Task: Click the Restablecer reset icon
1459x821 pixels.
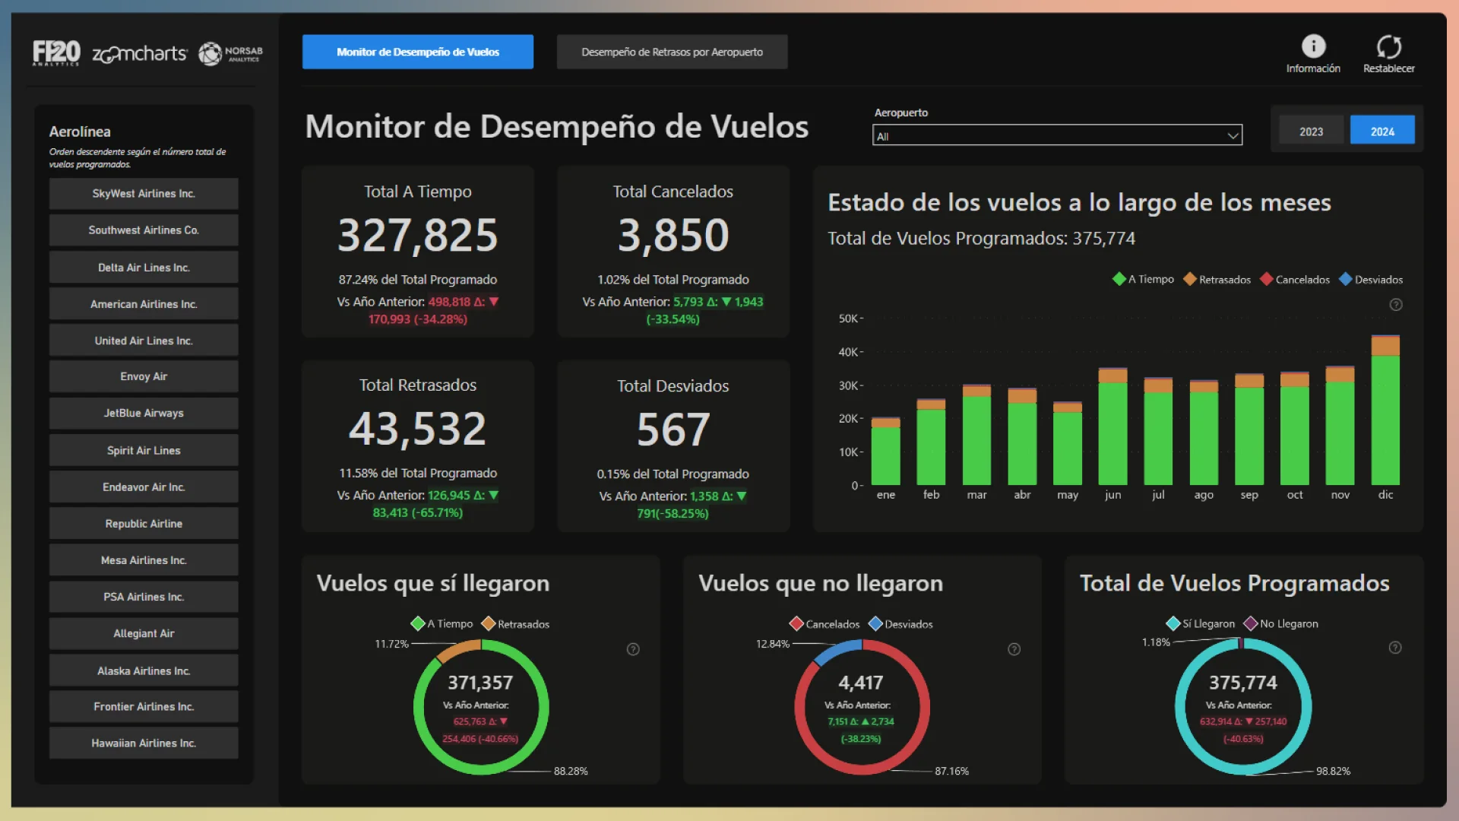Action: [x=1388, y=47]
